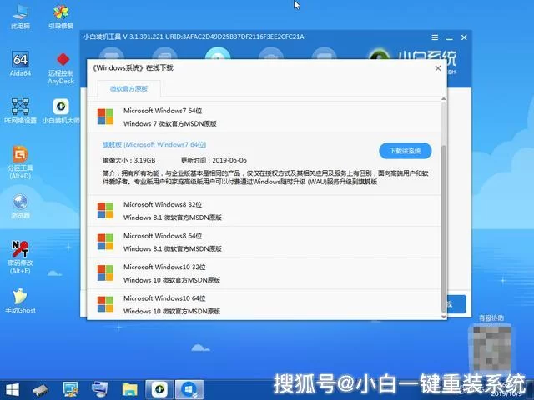Close the Windows系统 在线下载 dialog
The height and width of the screenshot is (400, 534).
(x=435, y=67)
